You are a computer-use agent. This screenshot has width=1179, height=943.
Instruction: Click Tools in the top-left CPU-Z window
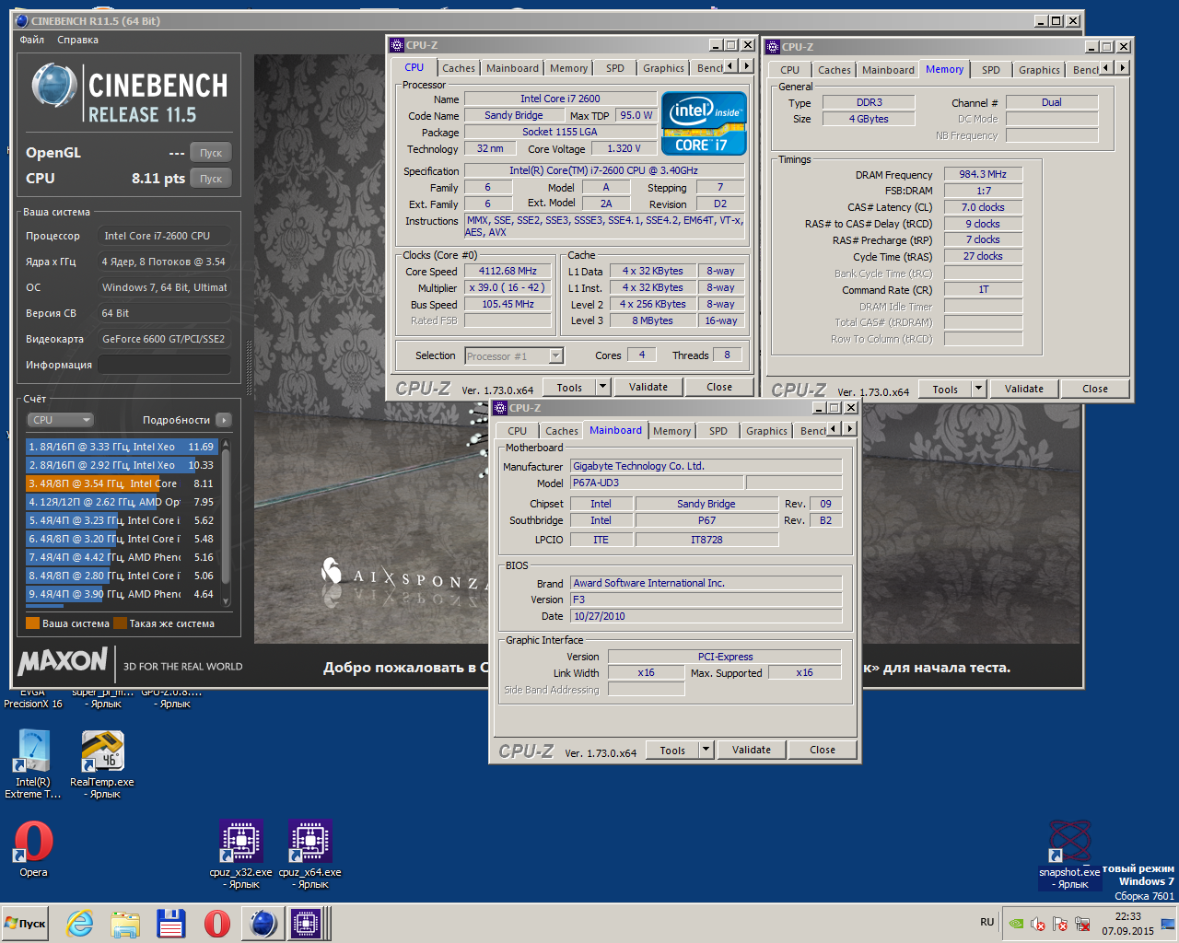[x=569, y=388]
